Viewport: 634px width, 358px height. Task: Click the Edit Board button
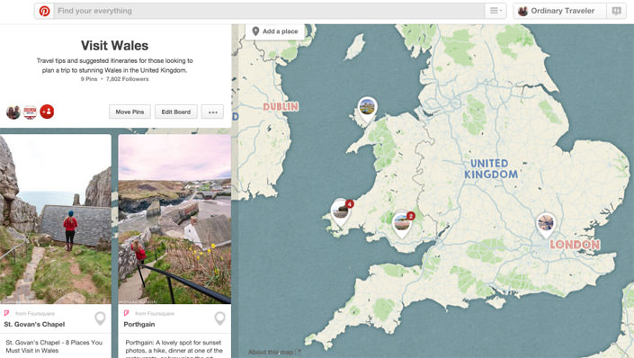[x=176, y=112]
